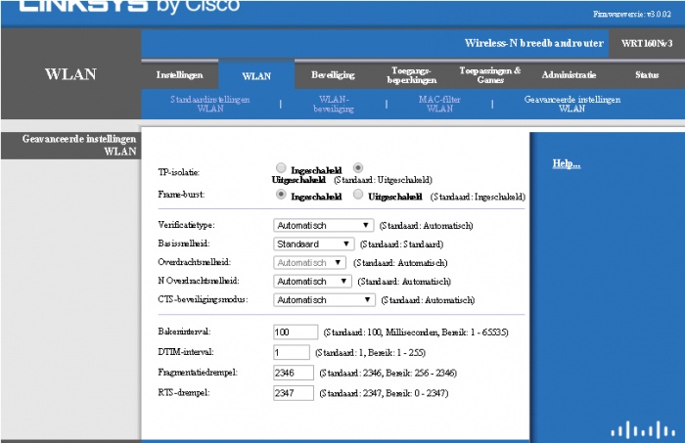Open the N Overdrachtsnelheid dropdown
The height and width of the screenshot is (443, 685).
(312, 282)
